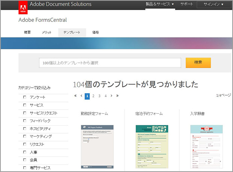This screenshot has width=233, height=172.
Task: Open the 製品&サービス dropdown menu
Action: coord(160,4)
